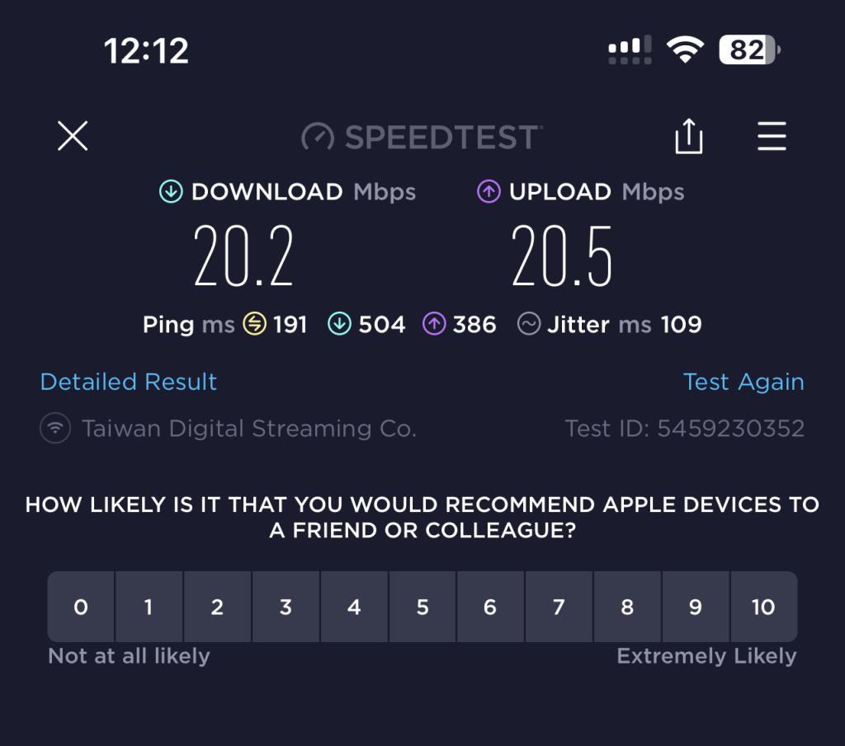
Task: Pick rating 7 on the scale
Action: (x=559, y=608)
